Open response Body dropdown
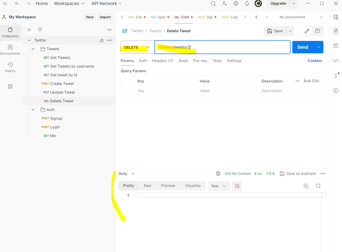This screenshot has height=252, width=342. pos(127,174)
